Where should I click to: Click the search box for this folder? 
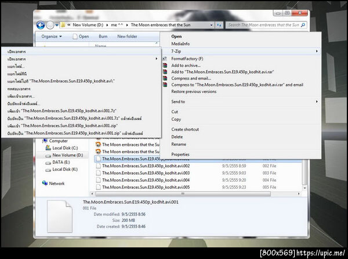[266, 25]
